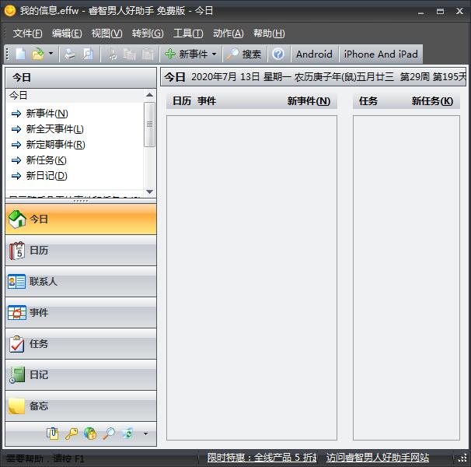The height and width of the screenshot is (467, 471).
Task: Click the window resize grip in the status bar
Action: (462, 458)
